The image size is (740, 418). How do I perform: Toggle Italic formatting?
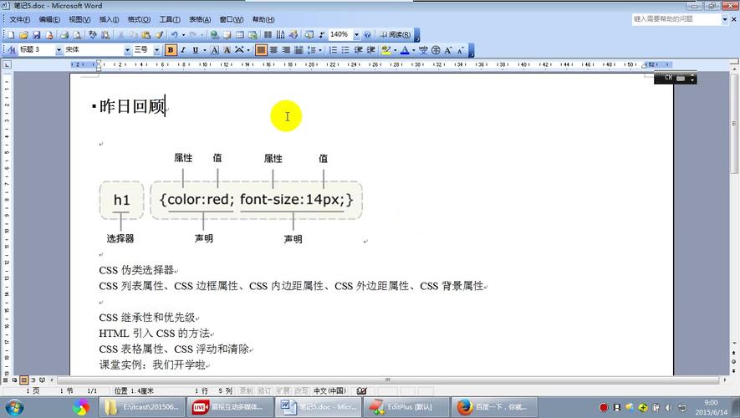[x=182, y=49]
